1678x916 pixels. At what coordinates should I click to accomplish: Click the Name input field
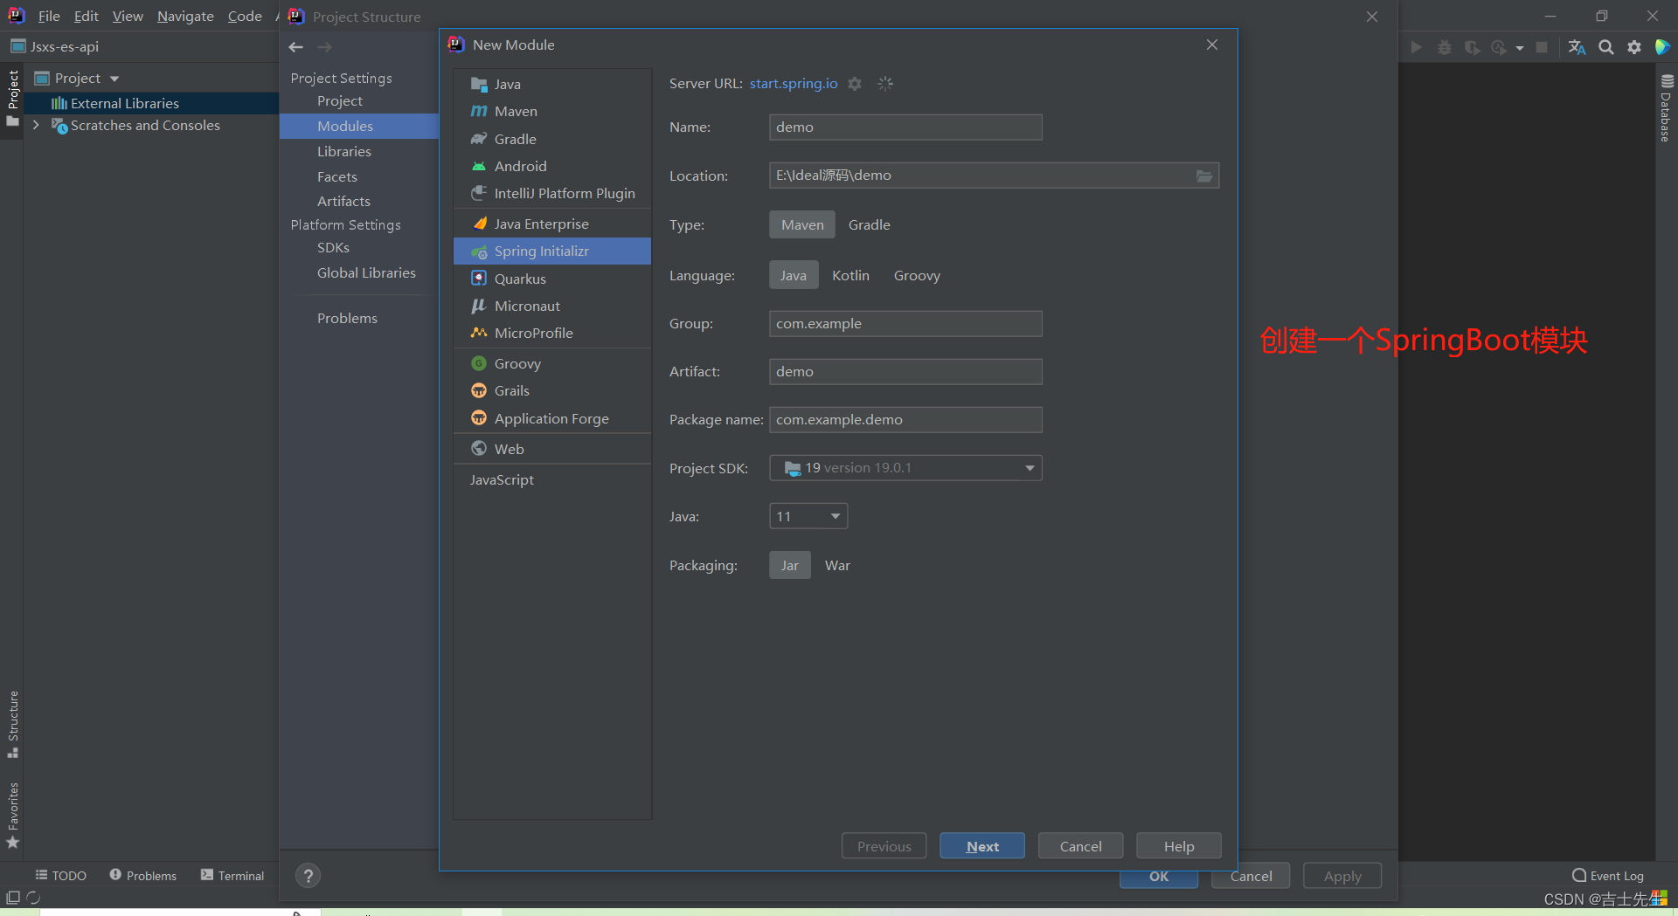coord(905,127)
